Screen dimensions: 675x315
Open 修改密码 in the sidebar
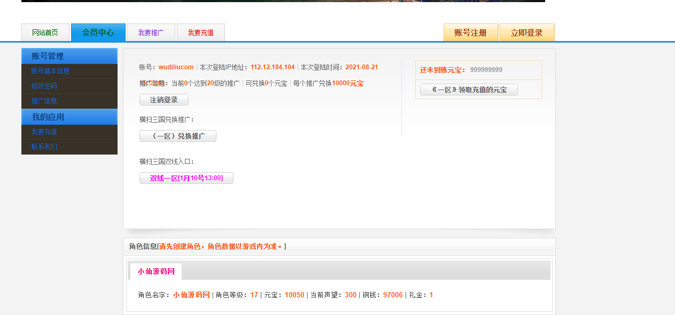coord(44,86)
